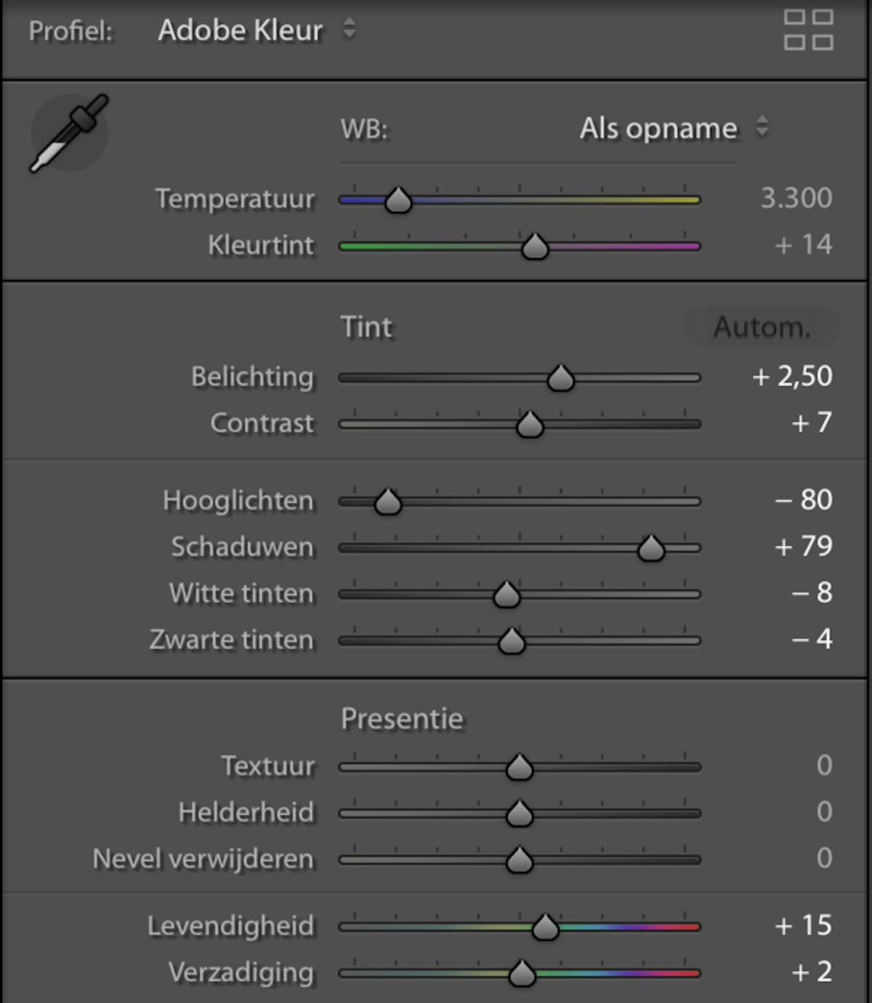
Task: Select the Verzadiging value field +2
Action: coord(812,972)
